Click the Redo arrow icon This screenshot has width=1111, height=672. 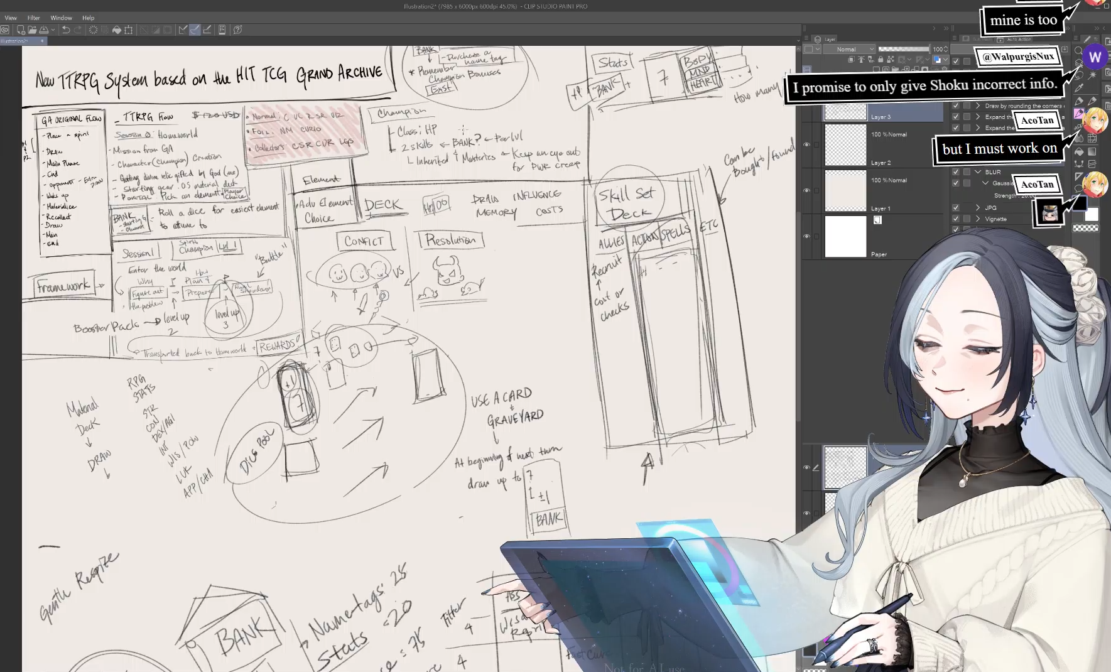pos(78,30)
